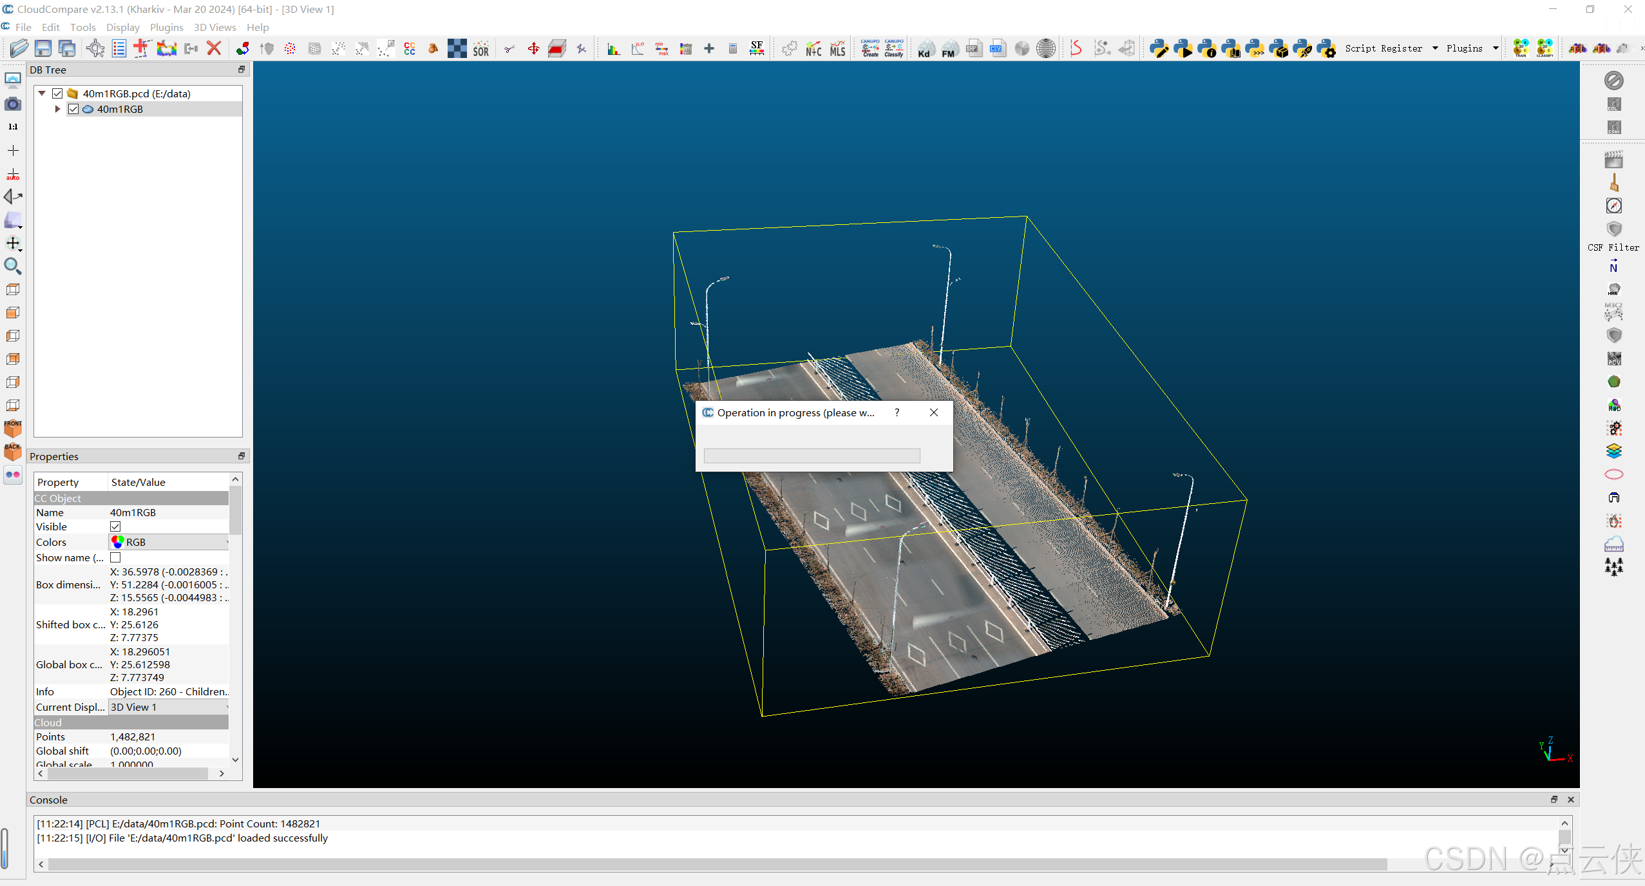This screenshot has width=1645, height=886.
Task: Click the scissors Segment tool
Action: tap(509, 49)
